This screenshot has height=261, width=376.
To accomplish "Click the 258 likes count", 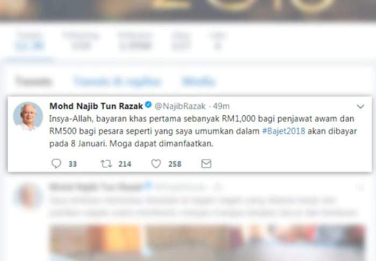I will click(175, 164).
